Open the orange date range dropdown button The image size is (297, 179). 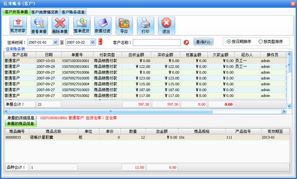[100, 42]
